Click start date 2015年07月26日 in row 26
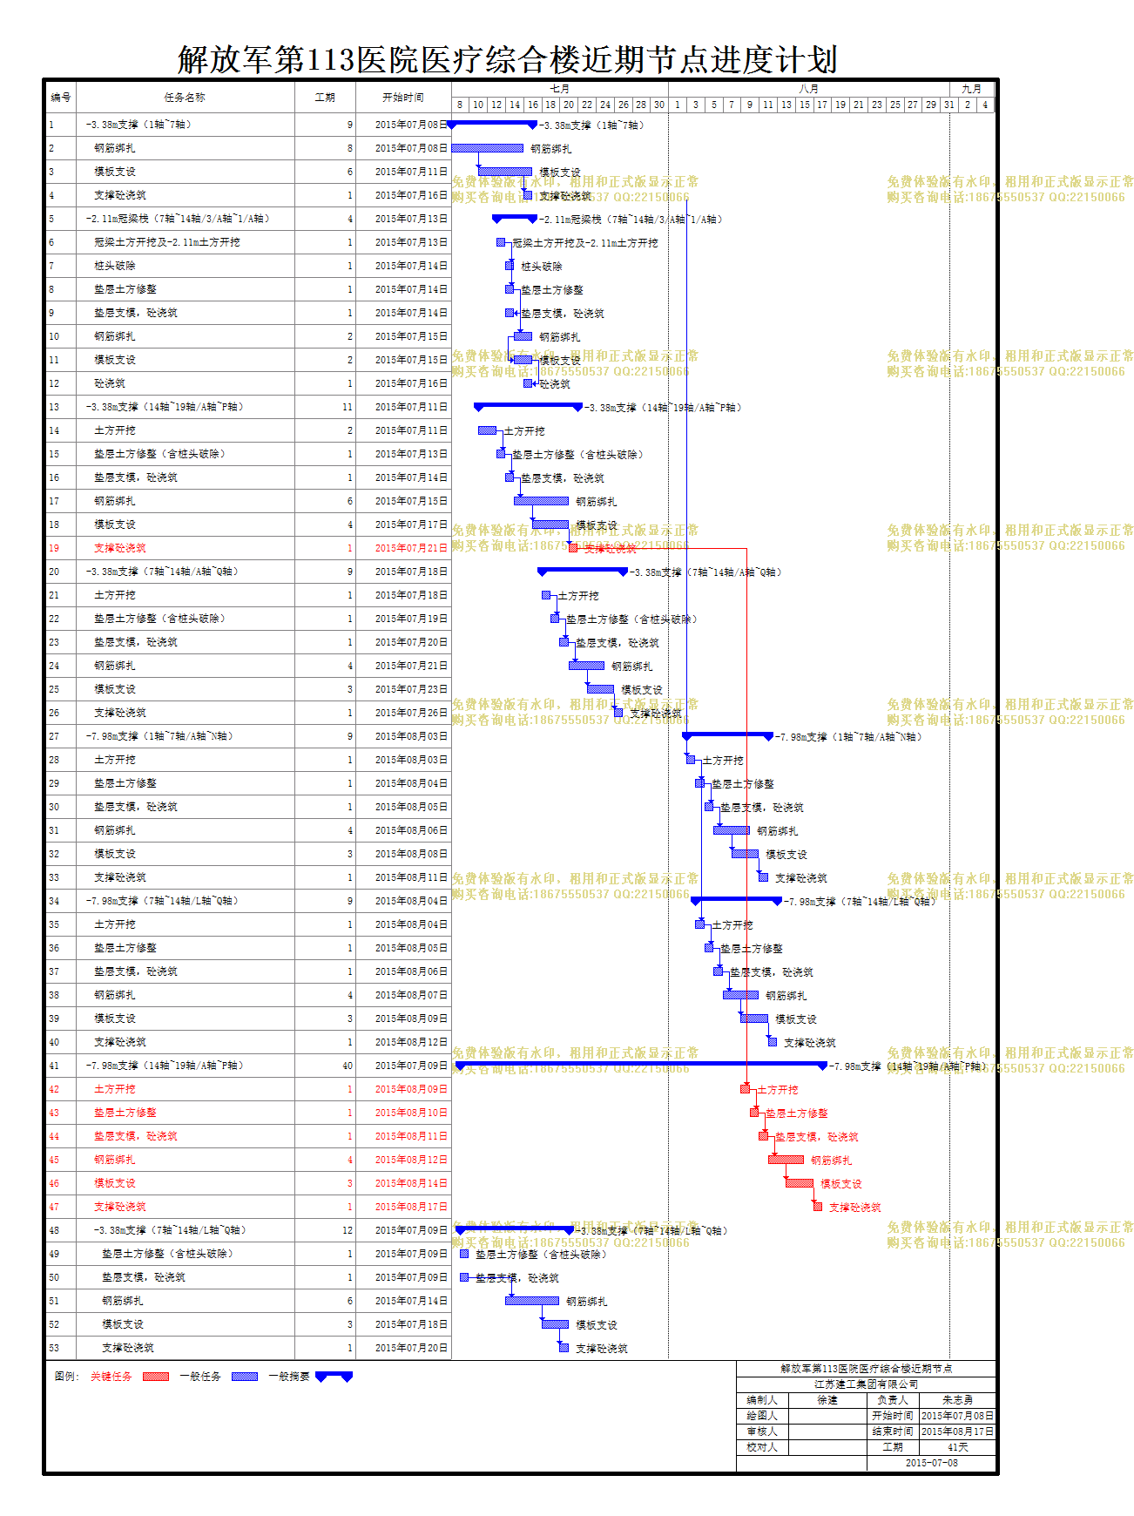 pyautogui.click(x=411, y=713)
